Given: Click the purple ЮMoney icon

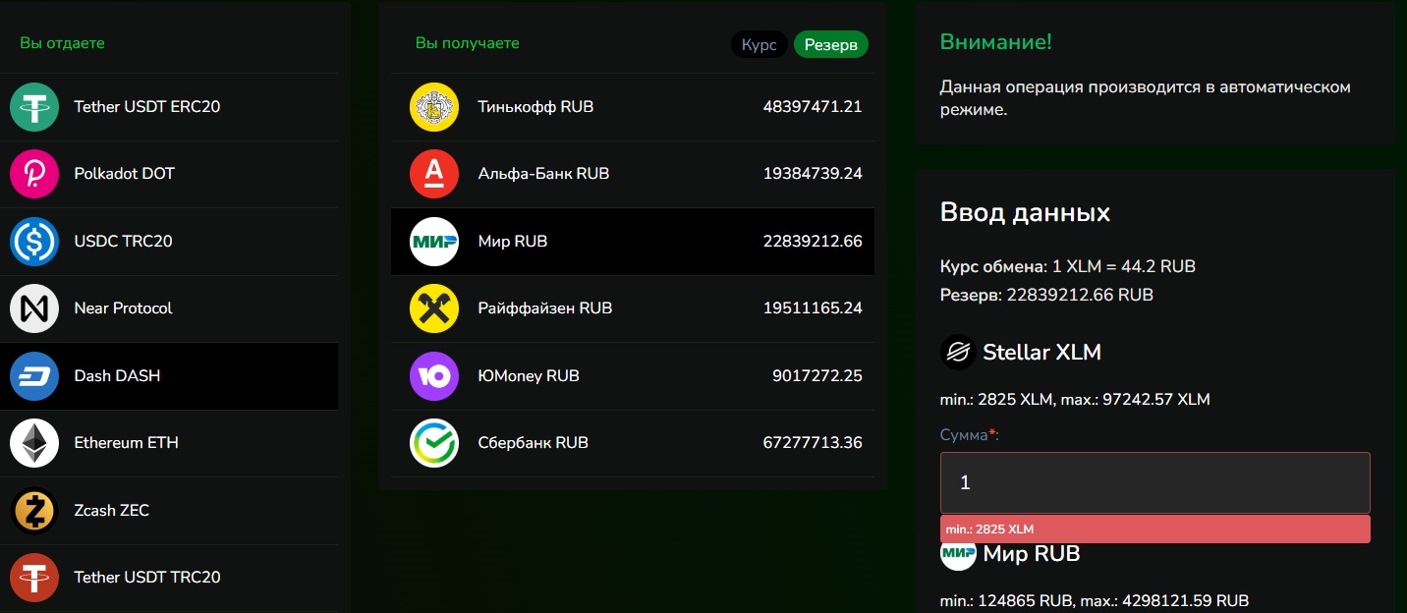Looking at the screenshot, I should point(434,376).
